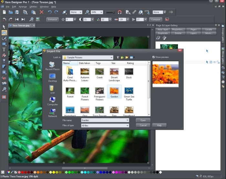Toggle layer lock icon in gallery
The image size is (226, 179).
[x=218, y=62]
